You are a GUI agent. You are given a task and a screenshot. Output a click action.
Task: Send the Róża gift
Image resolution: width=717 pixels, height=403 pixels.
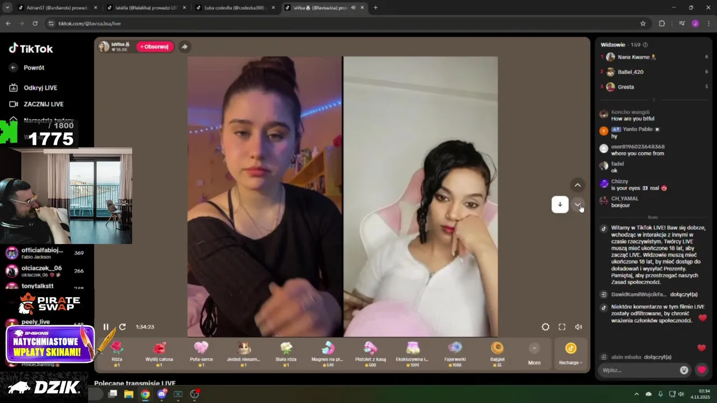pyautogui.click(x=117, y=354)
